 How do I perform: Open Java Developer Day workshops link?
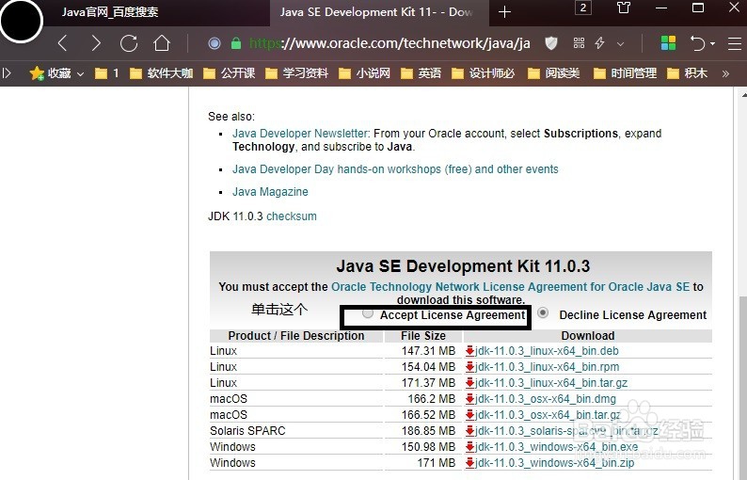coord(395,169)
